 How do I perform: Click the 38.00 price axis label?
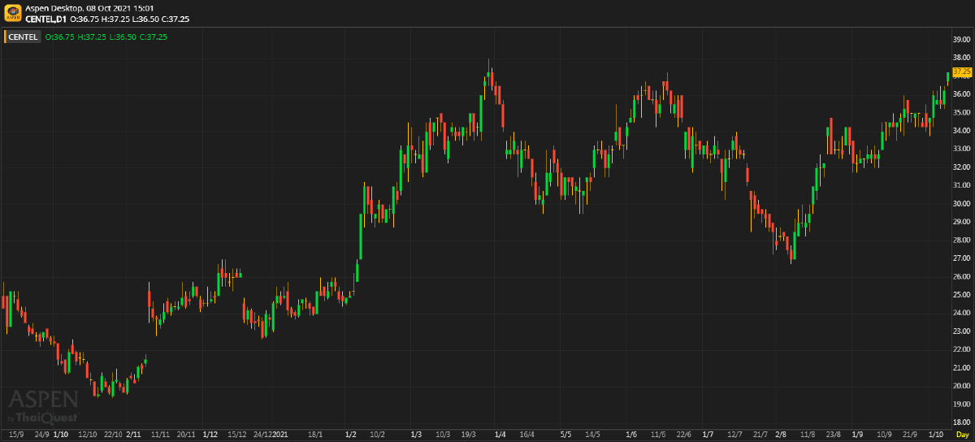962,58
